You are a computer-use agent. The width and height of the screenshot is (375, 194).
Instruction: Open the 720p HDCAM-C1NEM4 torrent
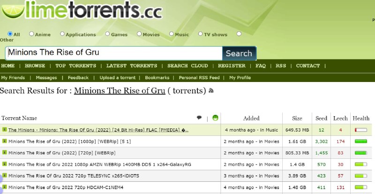[x=66, y=187]
